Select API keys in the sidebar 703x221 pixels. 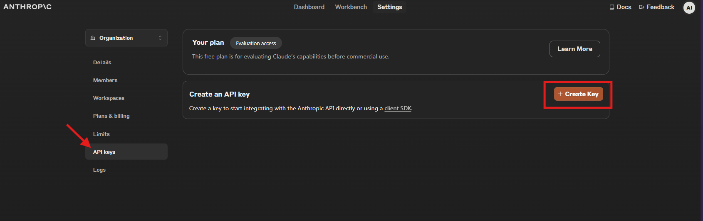pyautogui.click(x=126, y=152)
